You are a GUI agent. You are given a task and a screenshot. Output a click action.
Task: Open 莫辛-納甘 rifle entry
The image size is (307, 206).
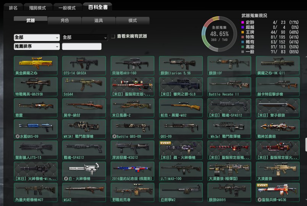(84, 108)
